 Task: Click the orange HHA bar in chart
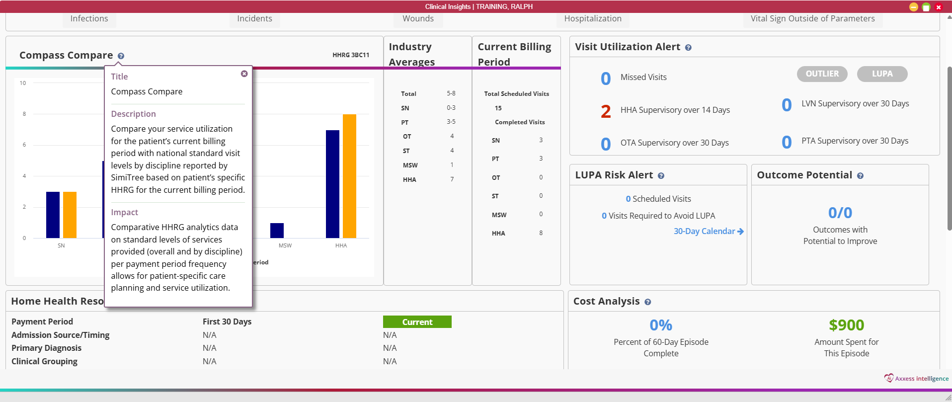349,176
